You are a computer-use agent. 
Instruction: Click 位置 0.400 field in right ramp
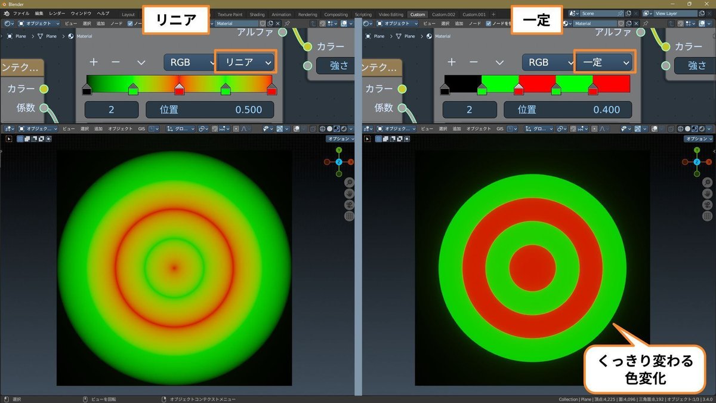[x=568, y=110]
